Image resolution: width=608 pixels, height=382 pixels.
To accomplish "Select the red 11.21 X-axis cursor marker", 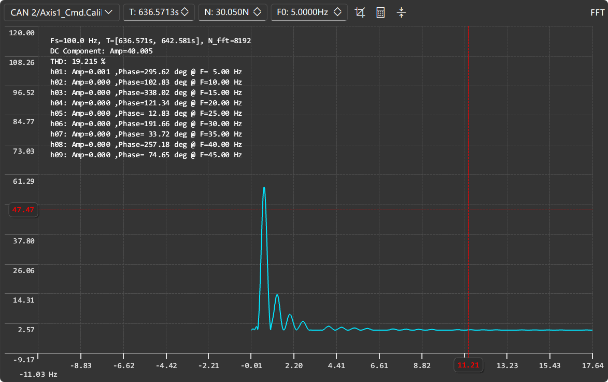I will click(x=469, y=365).
